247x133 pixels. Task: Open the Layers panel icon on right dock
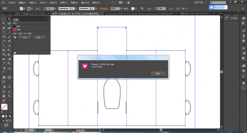[x=244, y=83]
